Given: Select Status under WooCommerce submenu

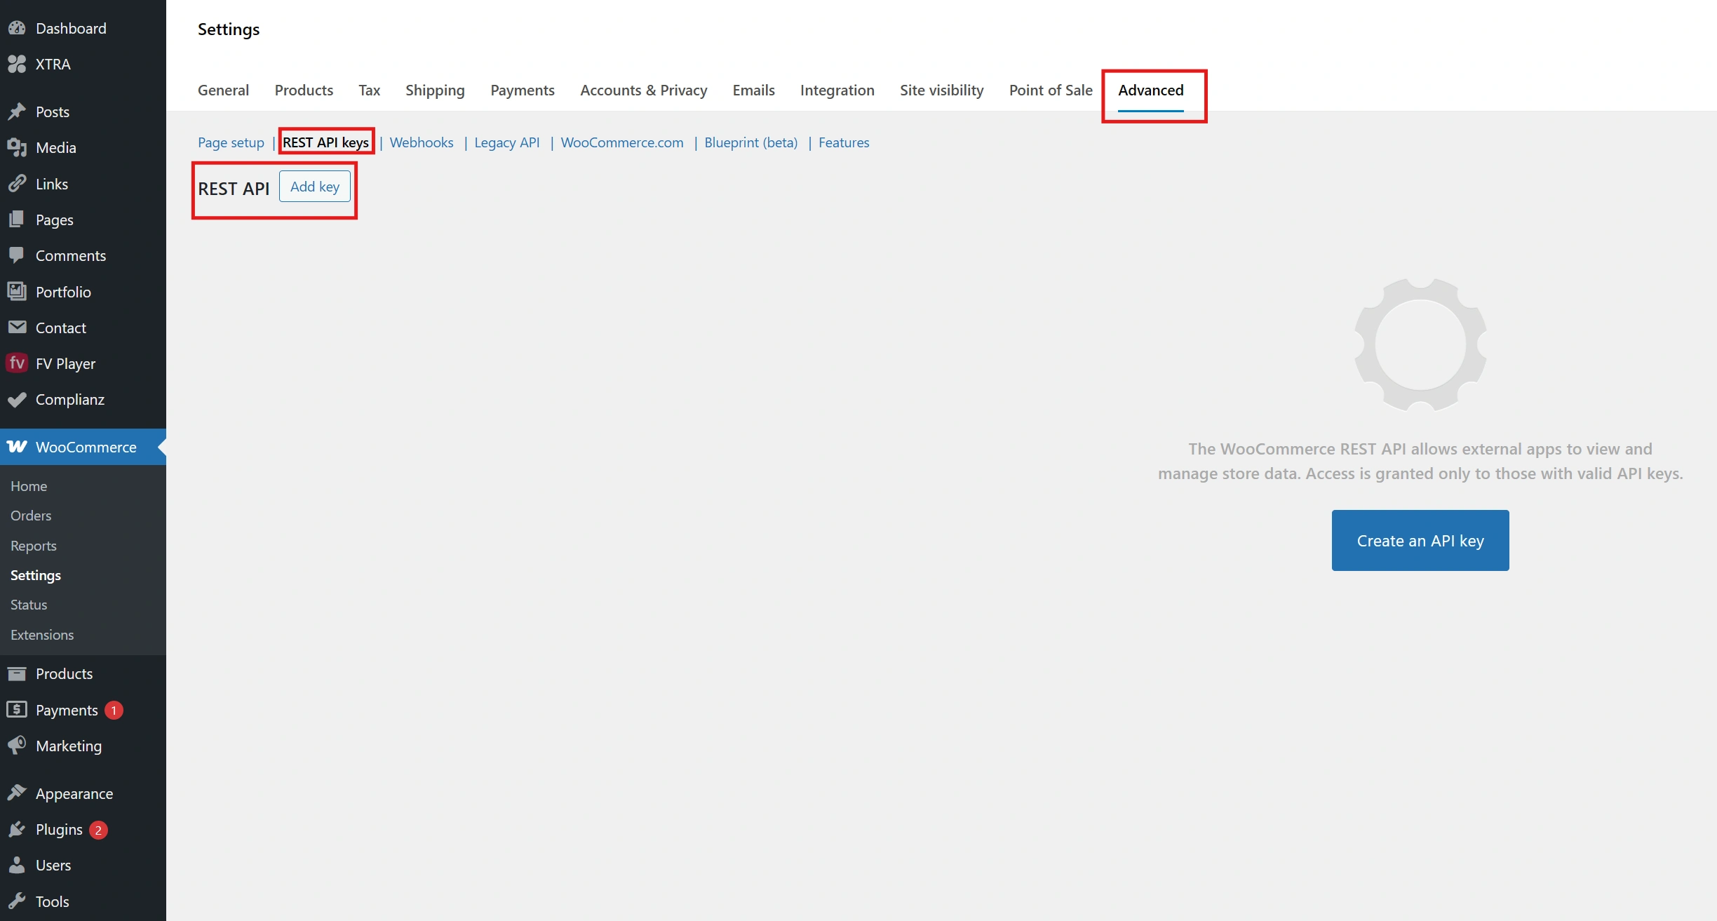Looking at the screenshot, I should 29,605.
